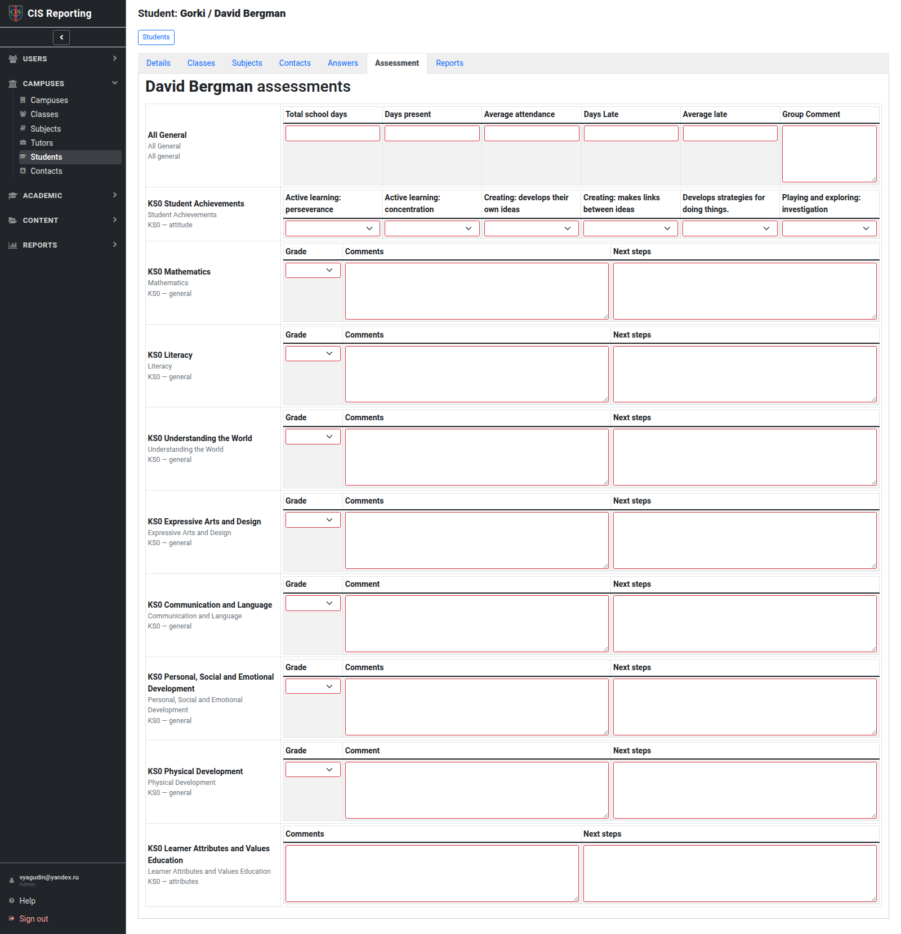Click the Students breadcrumb button

coord(156,37)
